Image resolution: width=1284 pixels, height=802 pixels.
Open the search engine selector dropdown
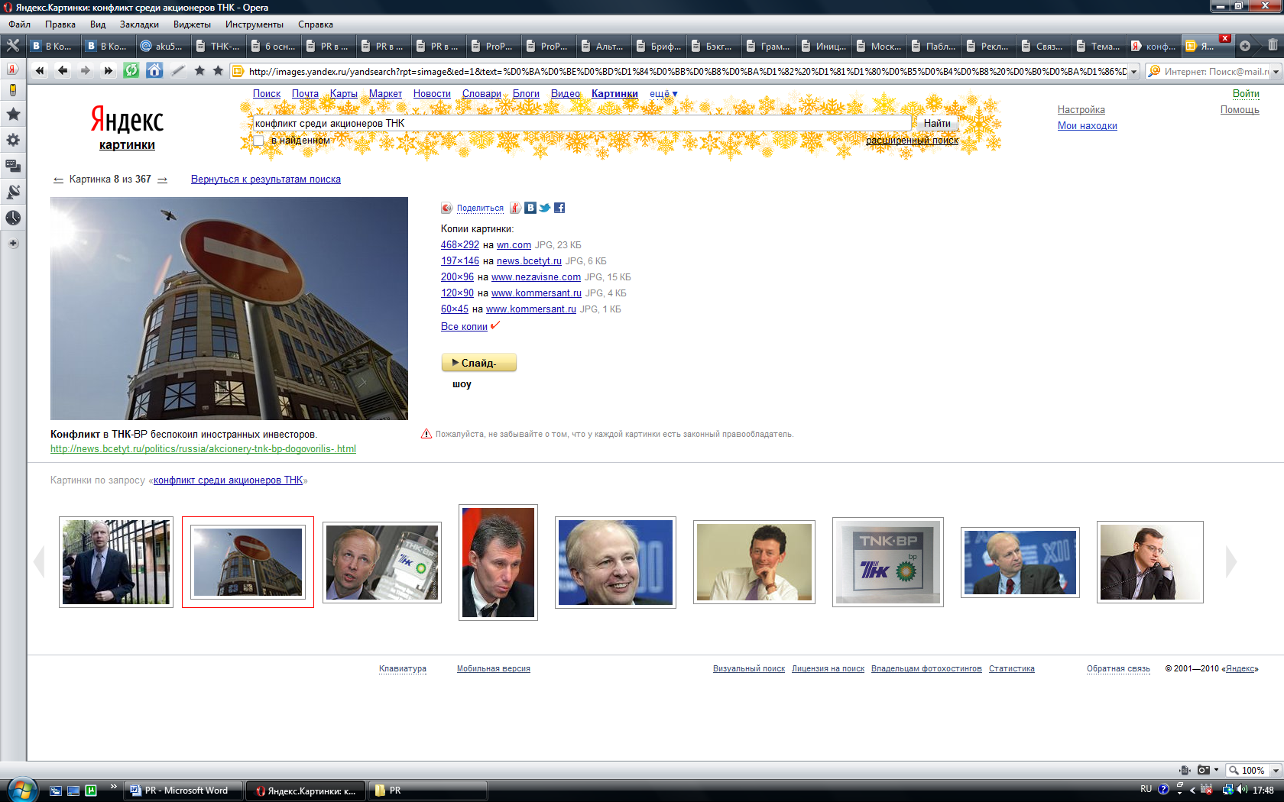[1276, 71]
